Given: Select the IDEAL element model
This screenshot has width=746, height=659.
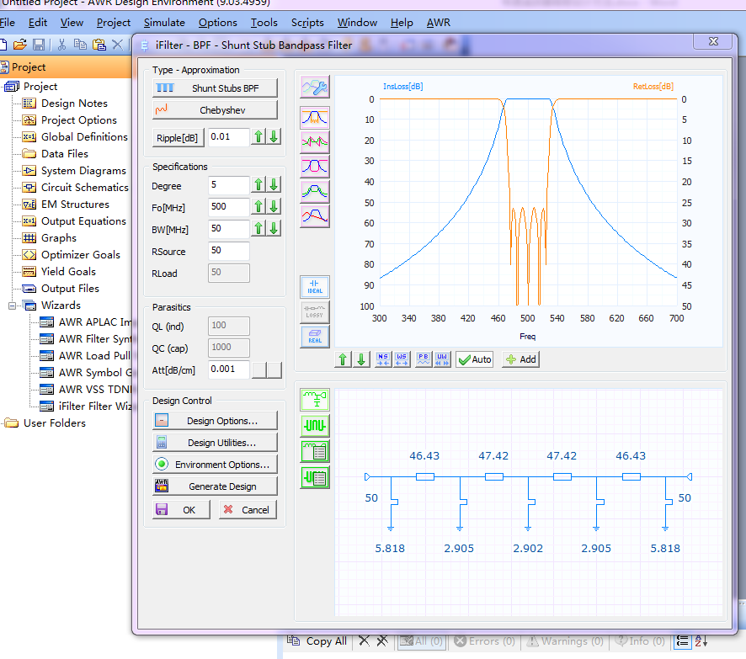Looking at the screenshot, I should (x=315, y=287).
